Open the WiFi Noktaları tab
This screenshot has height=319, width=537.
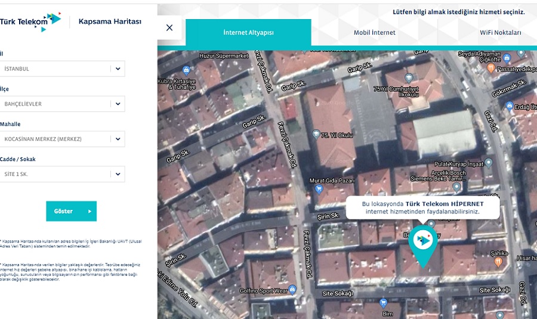click(500, 33)
